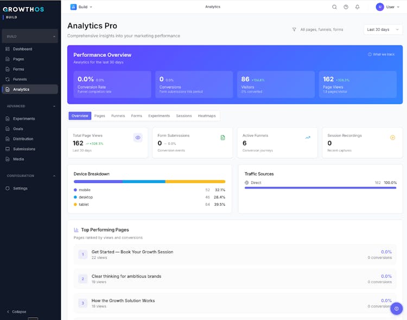Image resolution: width=407 pixels, height=320 pixels.
Task: Switch to the Funnels tab
Action: point(118,116)
